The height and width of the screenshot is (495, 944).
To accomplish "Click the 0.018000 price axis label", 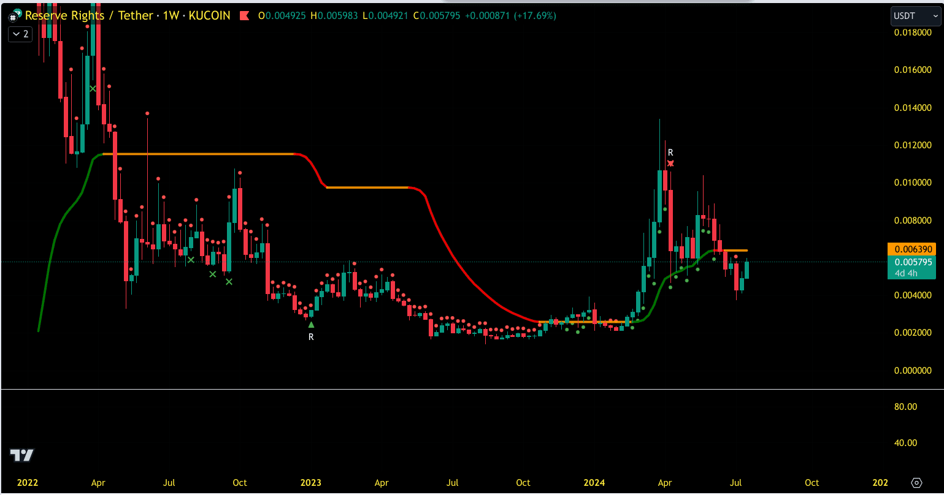I will click(913, 32).
